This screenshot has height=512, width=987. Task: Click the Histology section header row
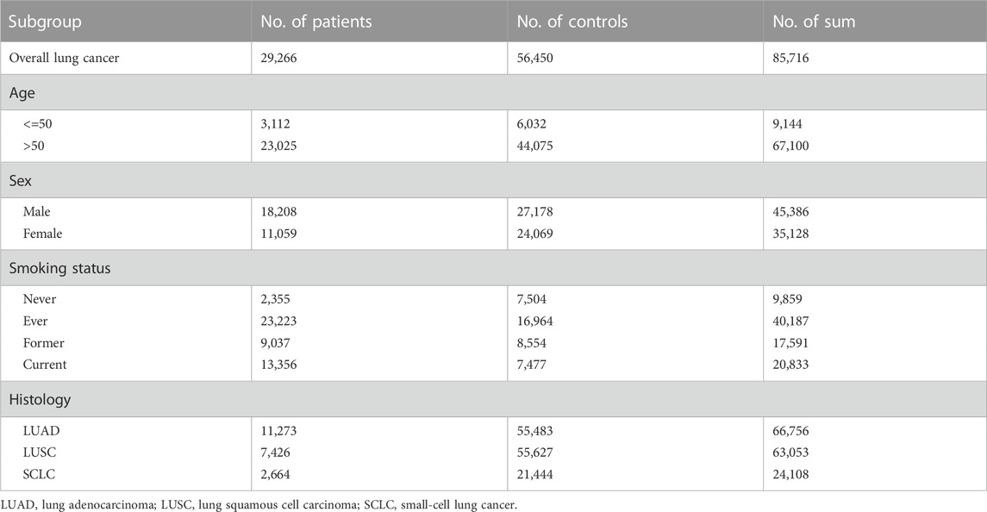point(493,399)
